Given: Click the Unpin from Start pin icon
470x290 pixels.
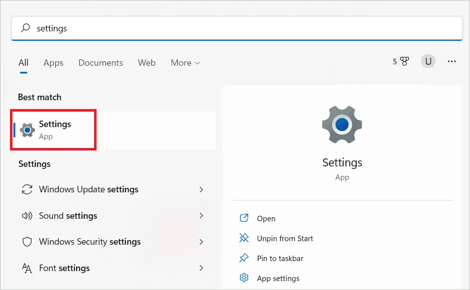Looking at the screenshot, I should (x=244, y=238).
